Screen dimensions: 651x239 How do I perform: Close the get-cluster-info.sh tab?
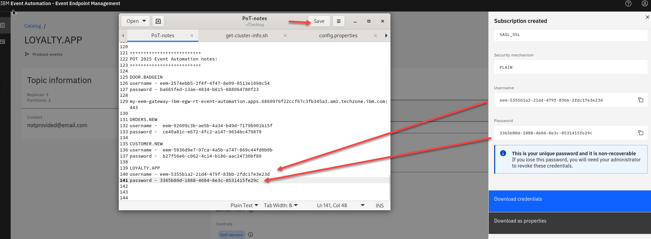click(x=285, y=36)
